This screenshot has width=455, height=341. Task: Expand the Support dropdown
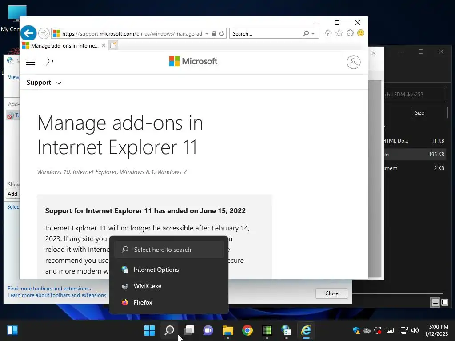pyautogui.click(x=44, y=83)
